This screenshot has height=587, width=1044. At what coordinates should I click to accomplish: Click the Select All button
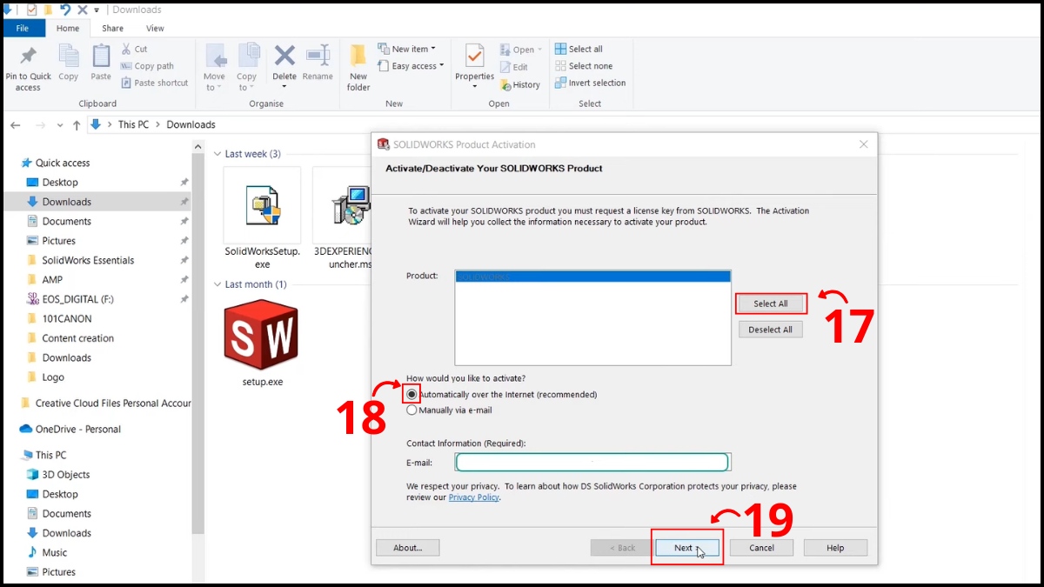point(771,304)
